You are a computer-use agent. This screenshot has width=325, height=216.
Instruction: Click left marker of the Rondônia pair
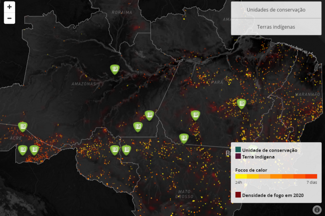pos(115,150)
